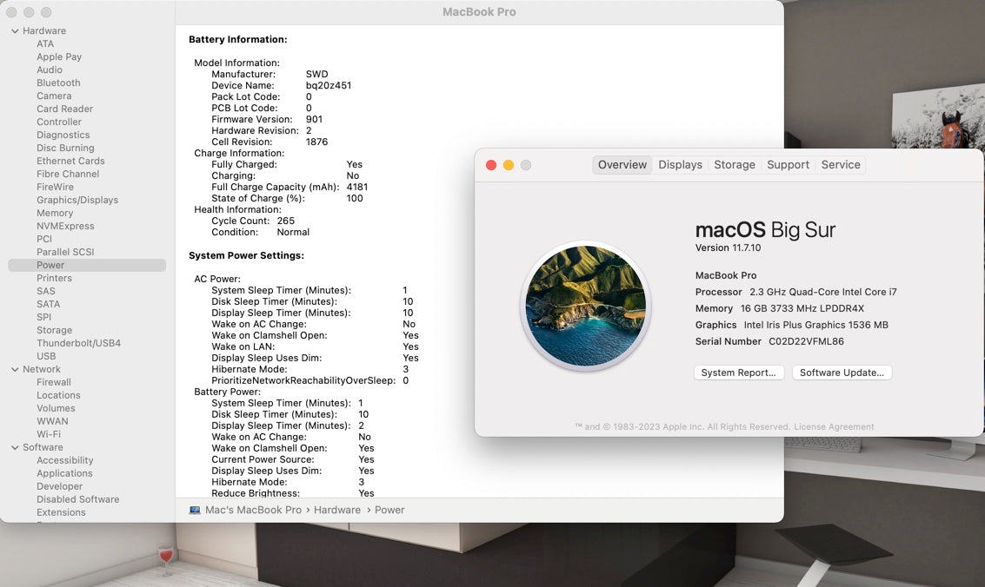This screenshot has height=587, width=985.
Task: Select the Support tab
Action: click(x=788, y=165)
